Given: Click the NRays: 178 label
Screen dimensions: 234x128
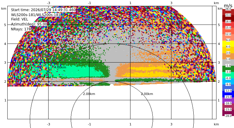Looking at the screenshot, I should coord(21,29).
